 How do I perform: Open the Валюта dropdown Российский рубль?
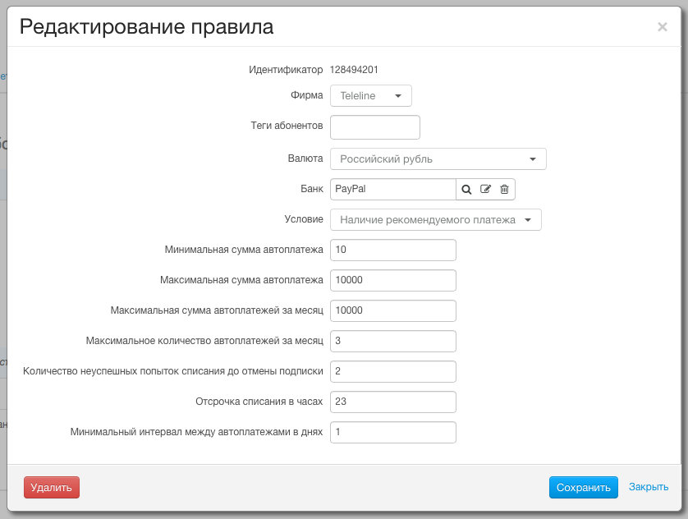pyautogui.click(x=438, y=158)
